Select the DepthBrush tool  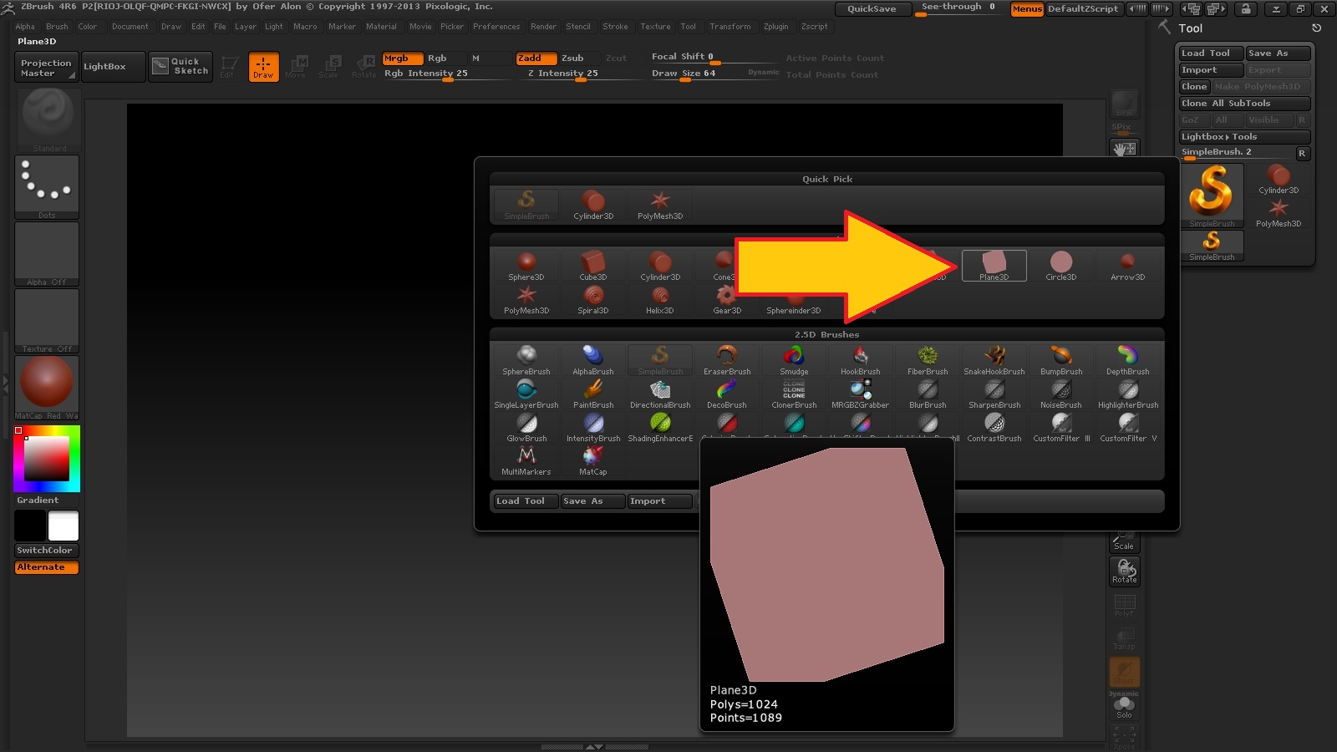1128,360
